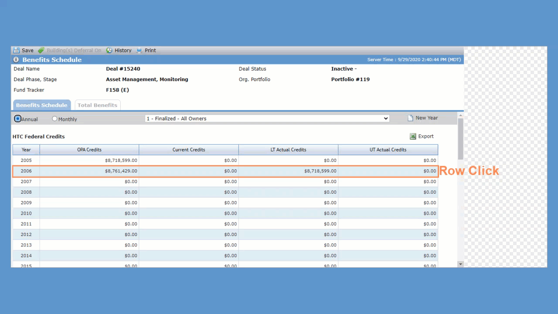The image size is (558, 314).
Task: Click the 2013 year cell
Action: (x=26, y=245)
